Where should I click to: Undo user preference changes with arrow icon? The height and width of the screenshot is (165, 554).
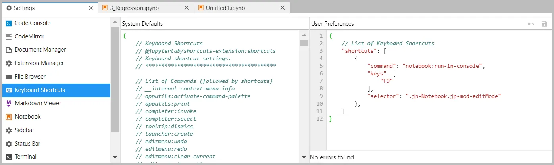tap(531, 24)
